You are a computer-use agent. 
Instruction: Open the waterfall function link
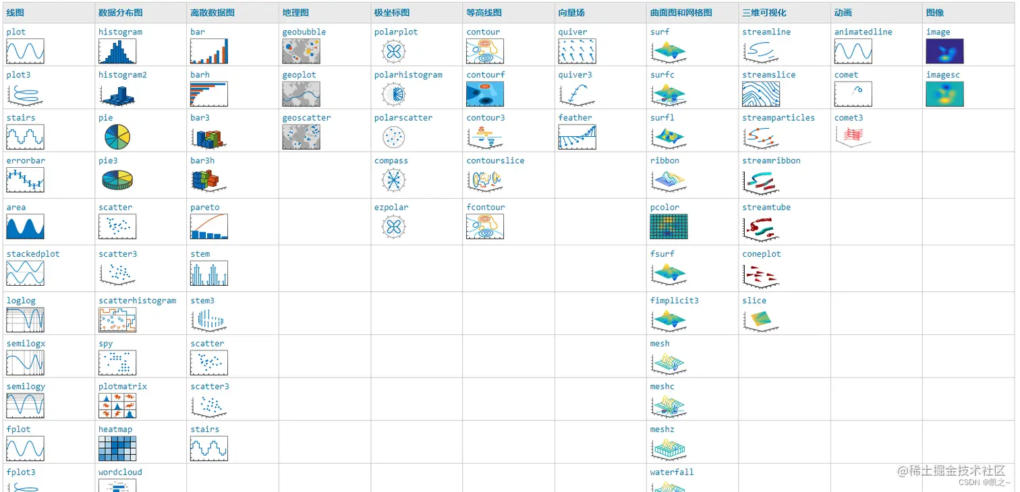coord(672,472)
